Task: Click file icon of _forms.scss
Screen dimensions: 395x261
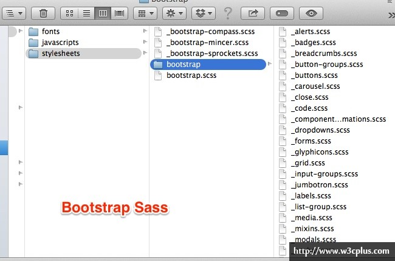Action: pyautogui.click(x=283, y=141)
